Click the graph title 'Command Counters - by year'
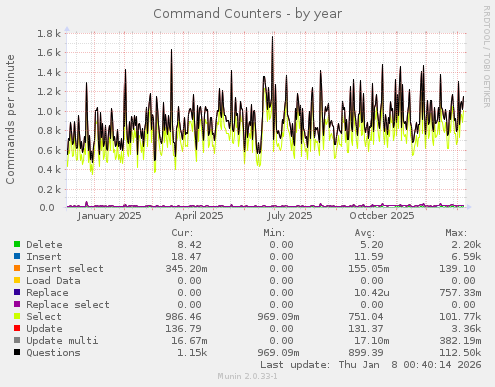This screenshot has width=495, height=387. tap(247, 14)
